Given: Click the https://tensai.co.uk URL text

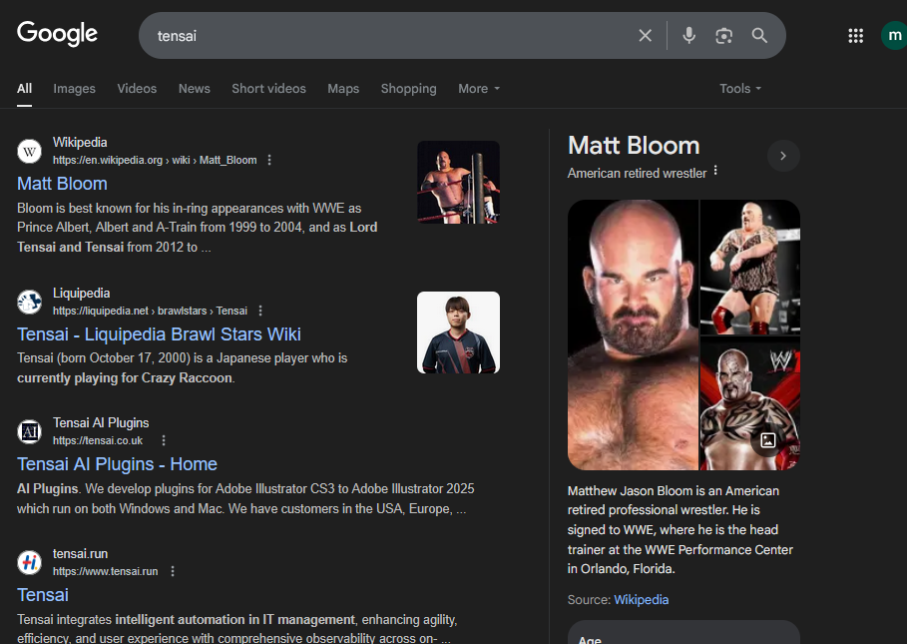Looking at the screenshot, I should (x=98, y=441).
